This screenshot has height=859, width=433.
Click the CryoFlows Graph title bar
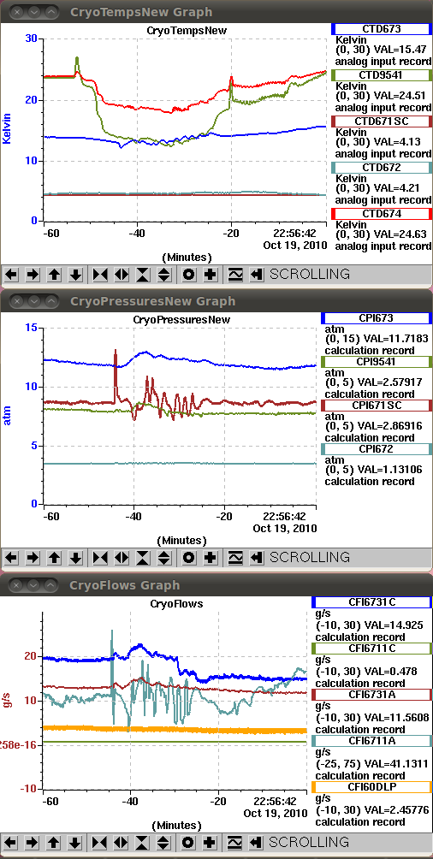[216, 585]
